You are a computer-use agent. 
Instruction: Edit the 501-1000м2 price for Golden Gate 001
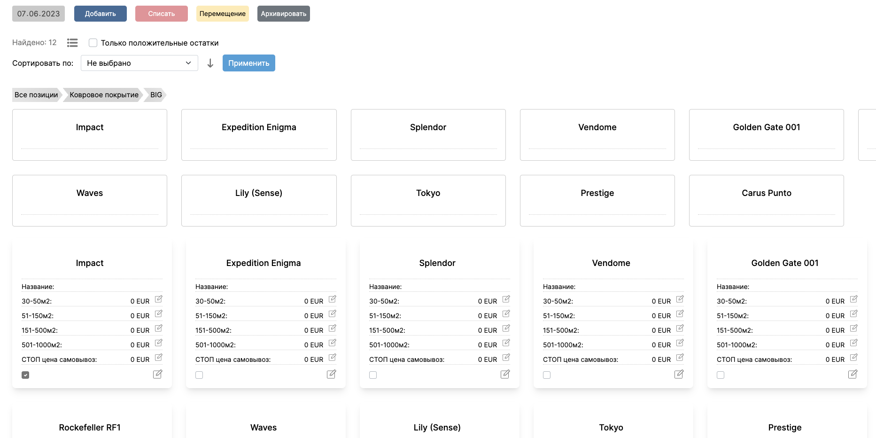(x=853, y=343)
